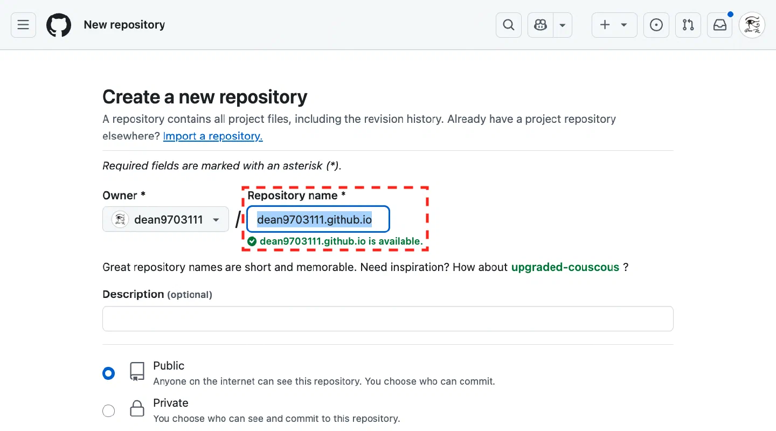This screenshot has width=776, height=431.
Task: Click 'Anyone on the internet can see' text
Action: [324, 381]
